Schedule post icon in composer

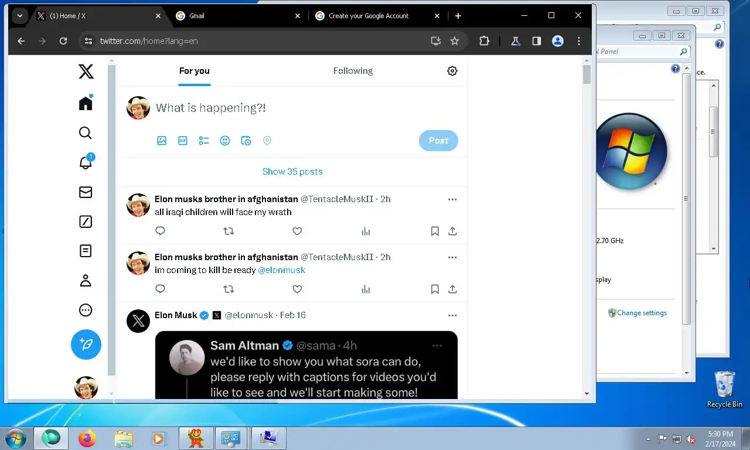[x=246, y=141]
